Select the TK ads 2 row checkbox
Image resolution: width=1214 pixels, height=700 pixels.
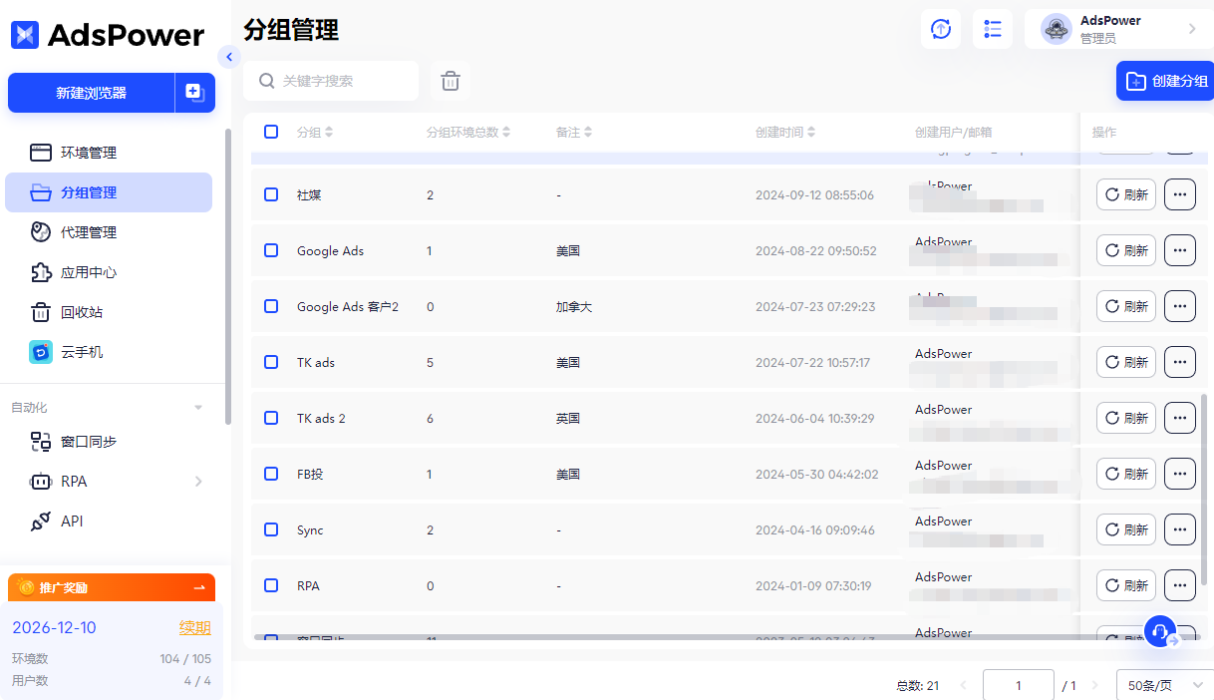[271, 418]
